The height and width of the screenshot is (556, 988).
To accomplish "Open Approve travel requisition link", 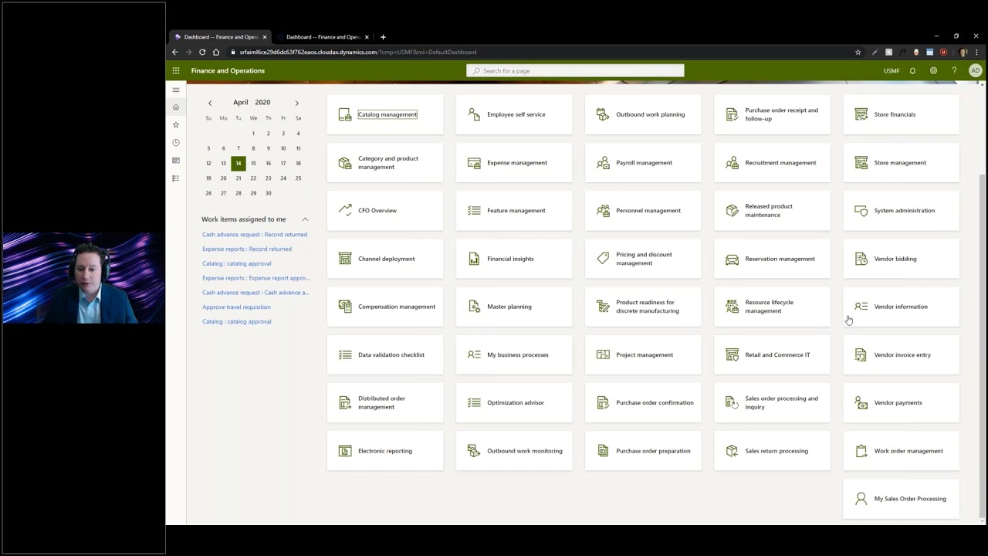I will pyautogui.click(x=236, y=307).
